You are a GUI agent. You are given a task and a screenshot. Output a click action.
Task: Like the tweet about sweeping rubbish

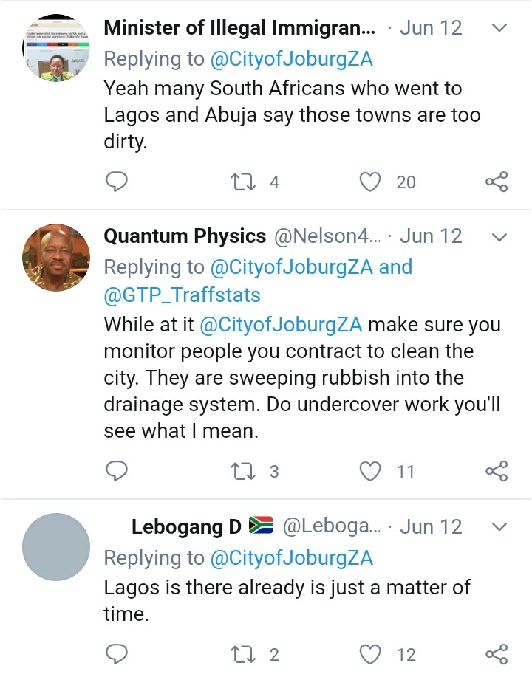tap(369, 471)
